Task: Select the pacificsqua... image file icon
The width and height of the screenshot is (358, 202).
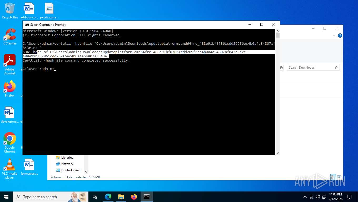Action: 49,11
